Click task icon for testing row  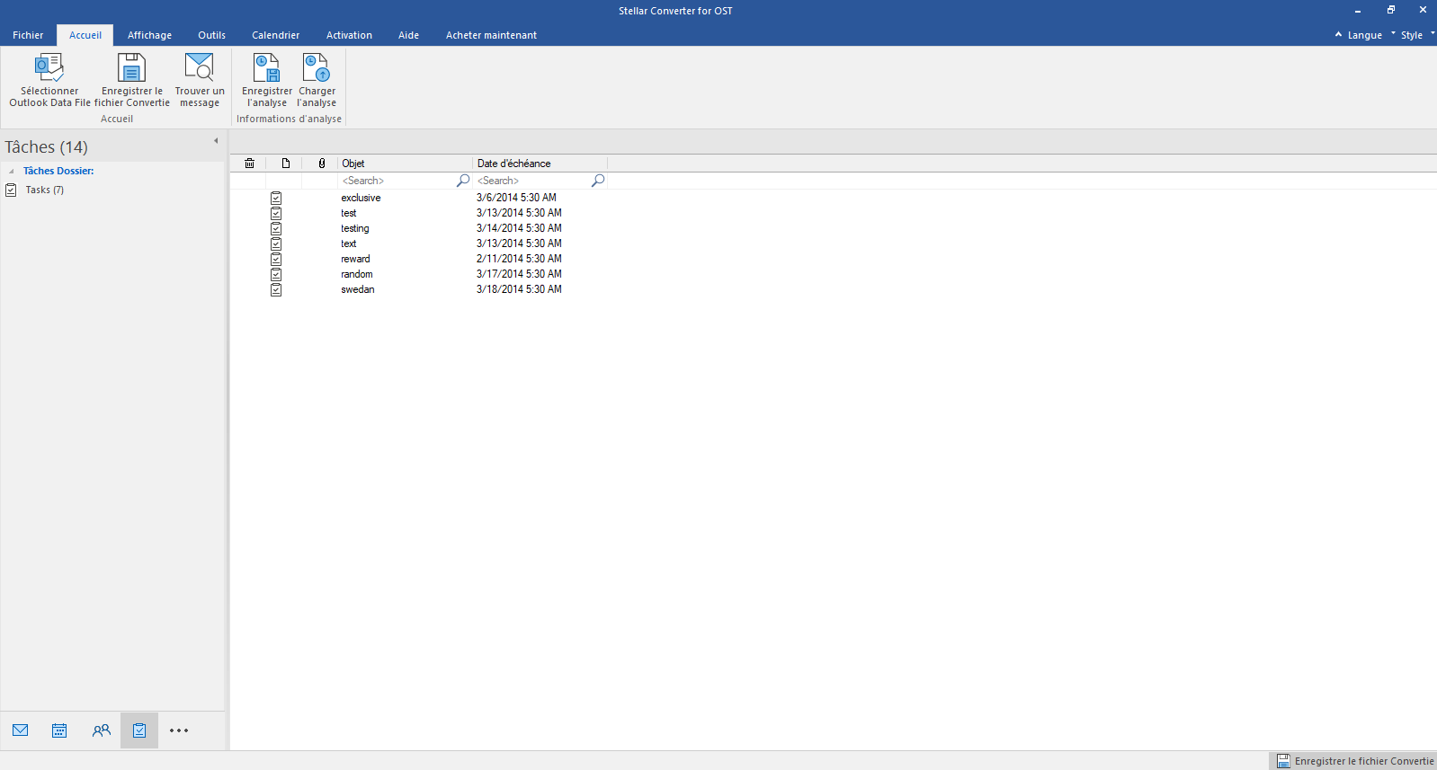point(276,228)
